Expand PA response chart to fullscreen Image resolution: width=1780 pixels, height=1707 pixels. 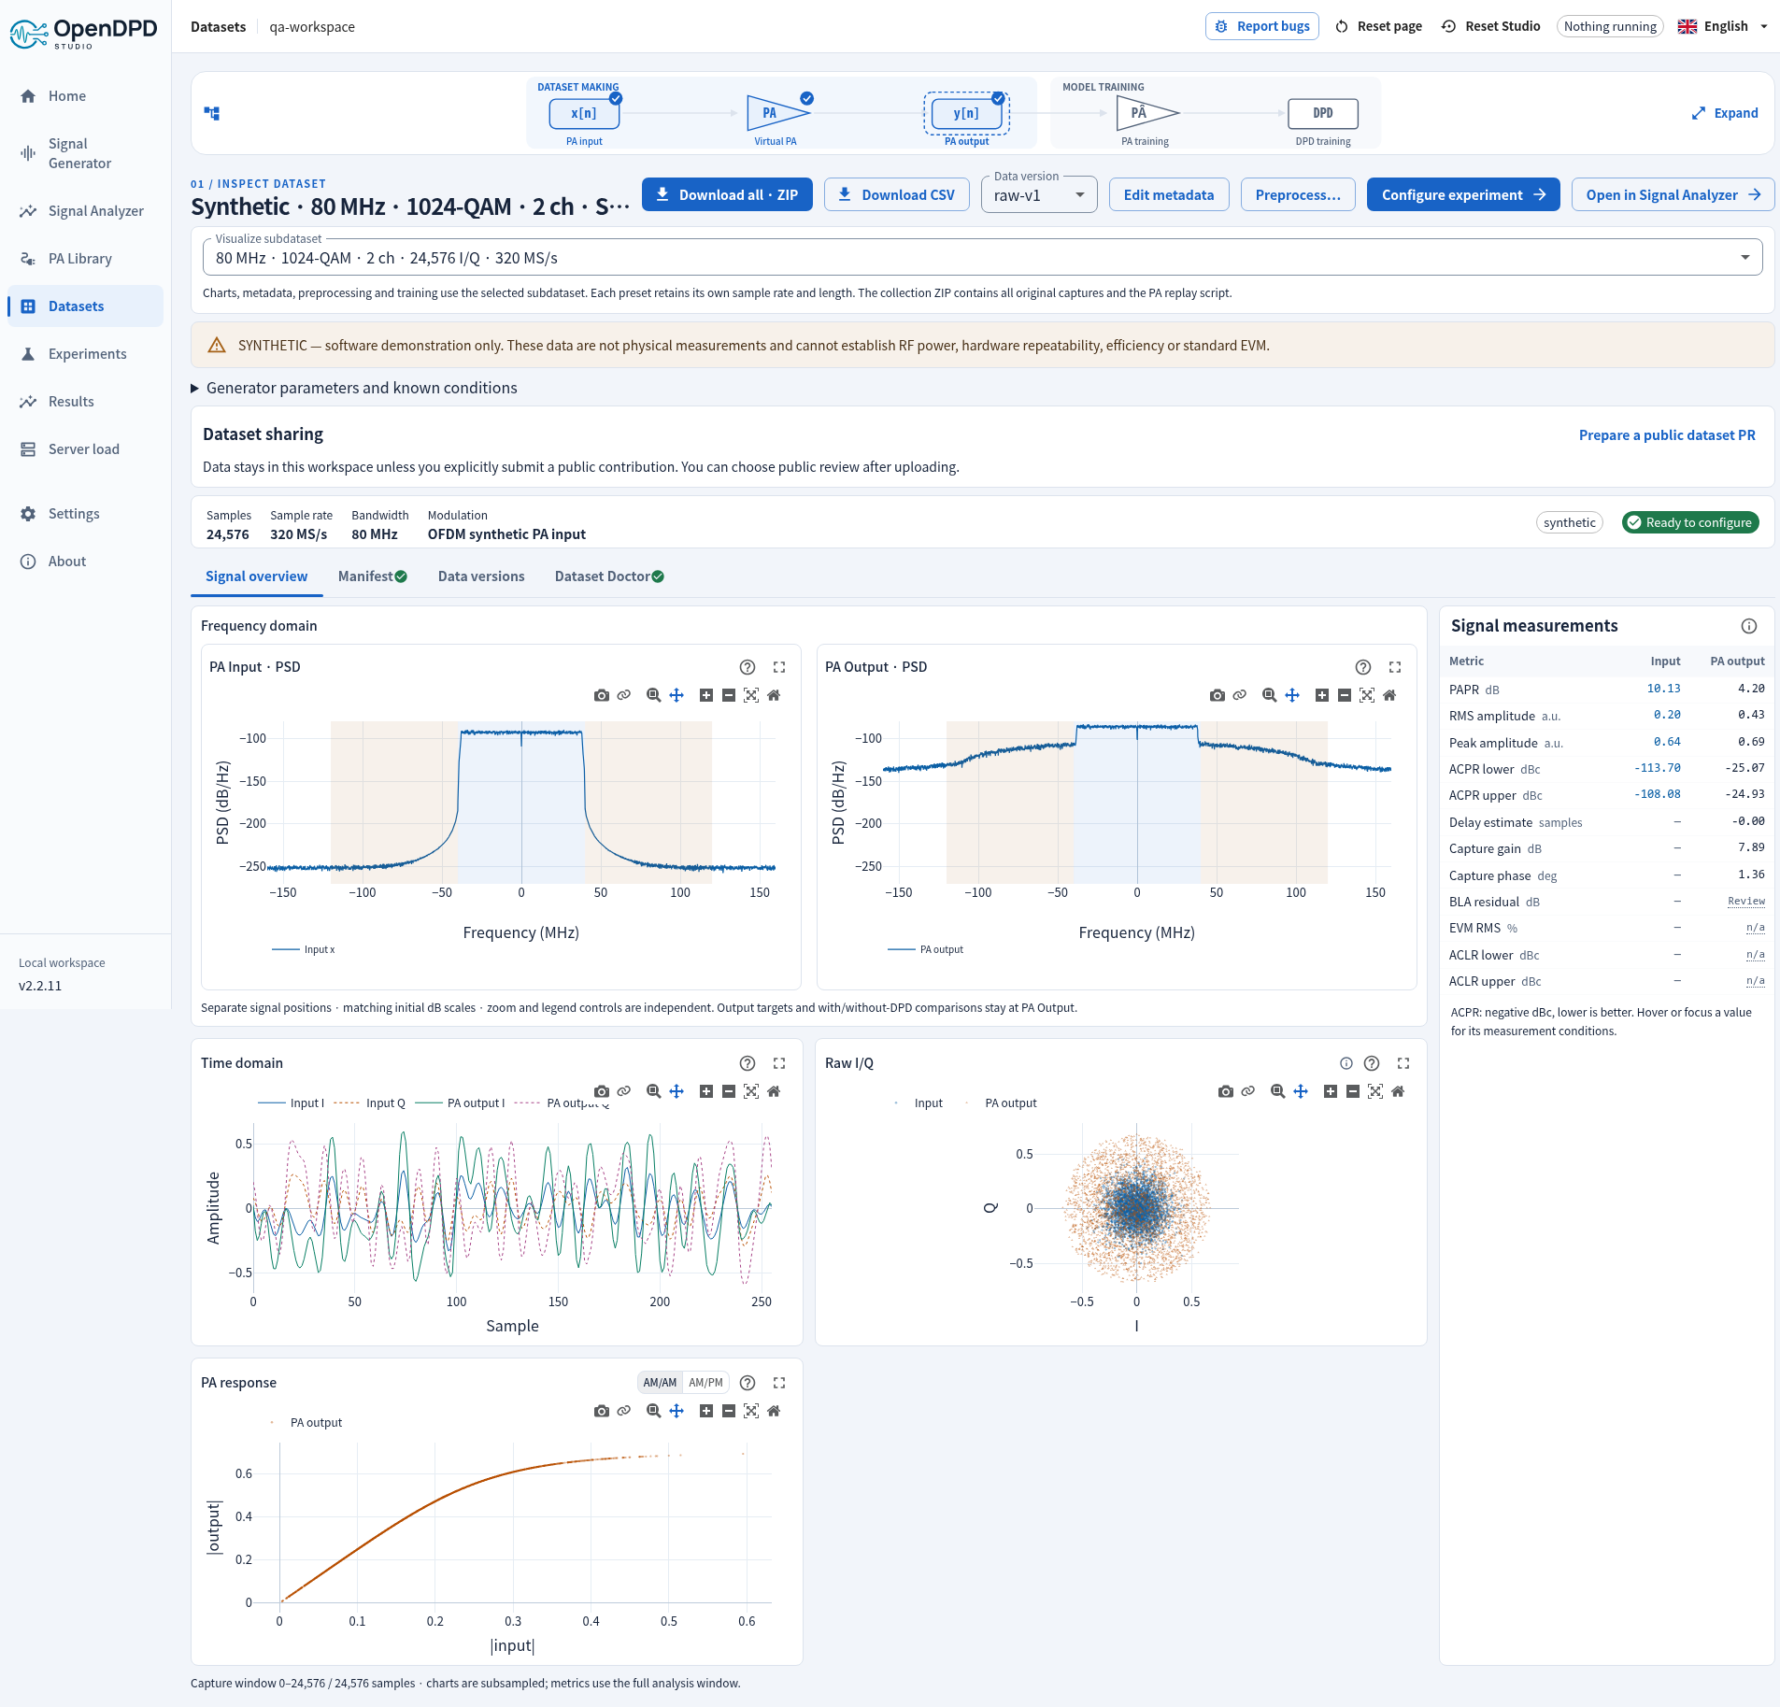click(x=779, y=1383)
